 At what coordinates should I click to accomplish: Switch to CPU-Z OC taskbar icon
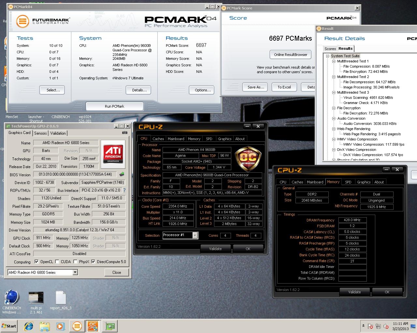pos(93,326)
